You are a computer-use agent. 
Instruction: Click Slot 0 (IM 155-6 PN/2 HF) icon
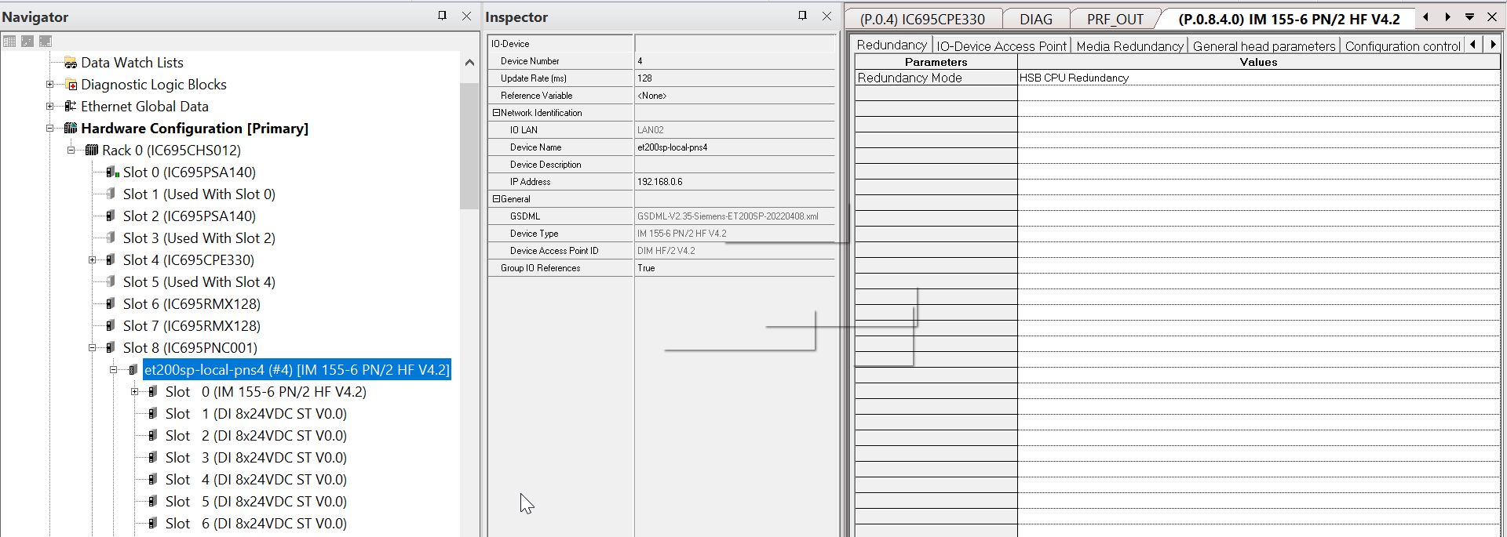tap(153, 392)
